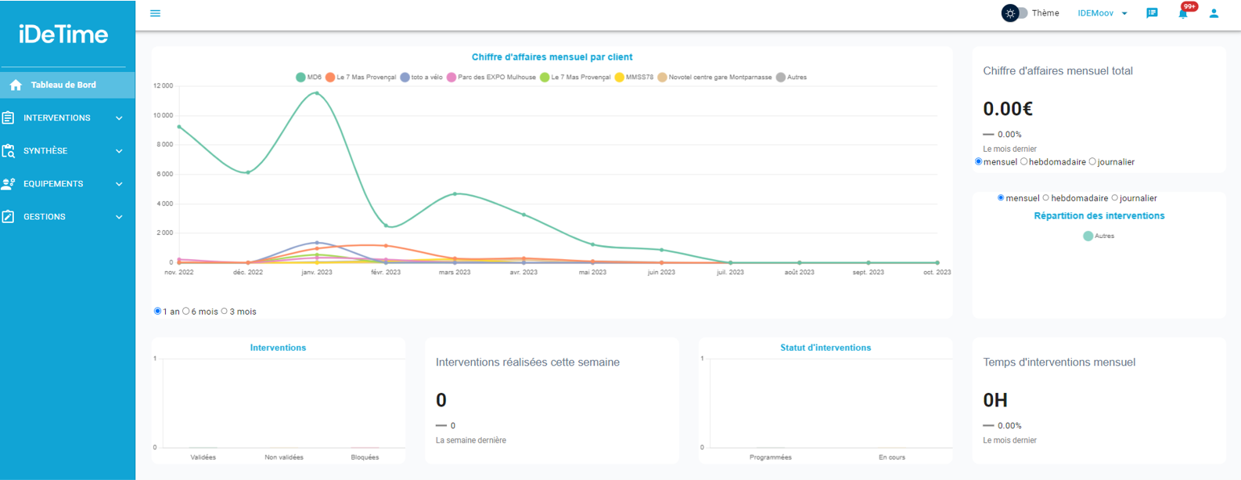Click 'Non validées' axis label

tap(284, 457)
